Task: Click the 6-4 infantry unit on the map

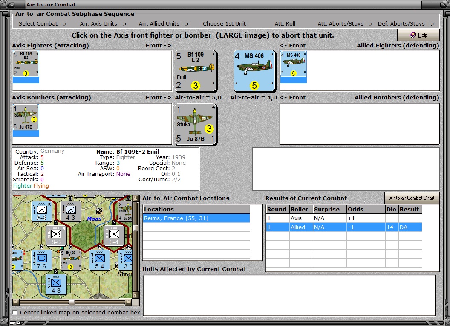Action: click(x=114, y=236)
